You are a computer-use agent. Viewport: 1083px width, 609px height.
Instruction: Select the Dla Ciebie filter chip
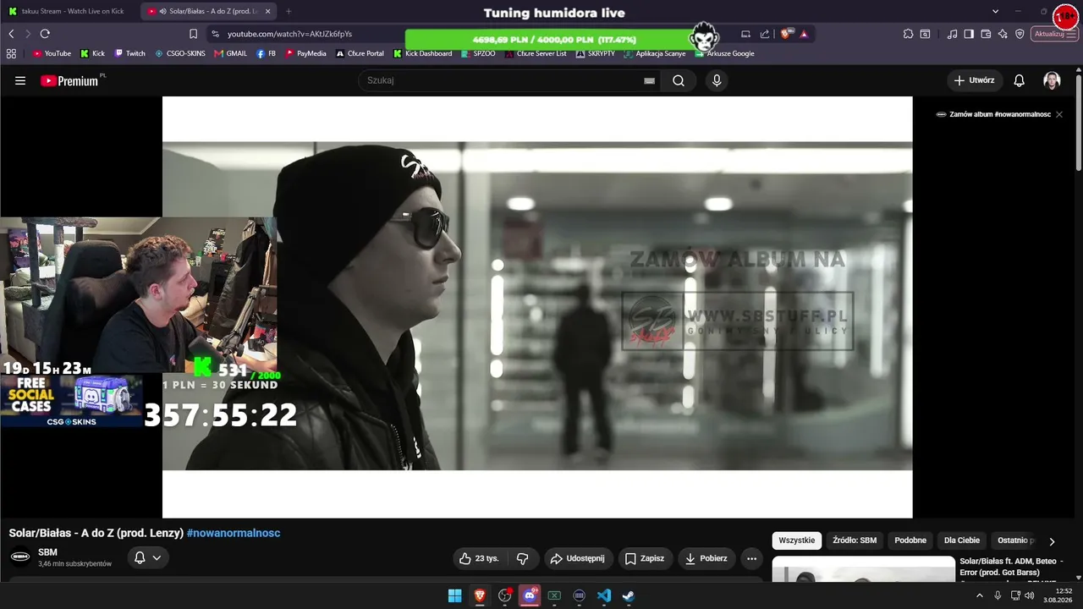pyautogui.click(x=962, y=540)
